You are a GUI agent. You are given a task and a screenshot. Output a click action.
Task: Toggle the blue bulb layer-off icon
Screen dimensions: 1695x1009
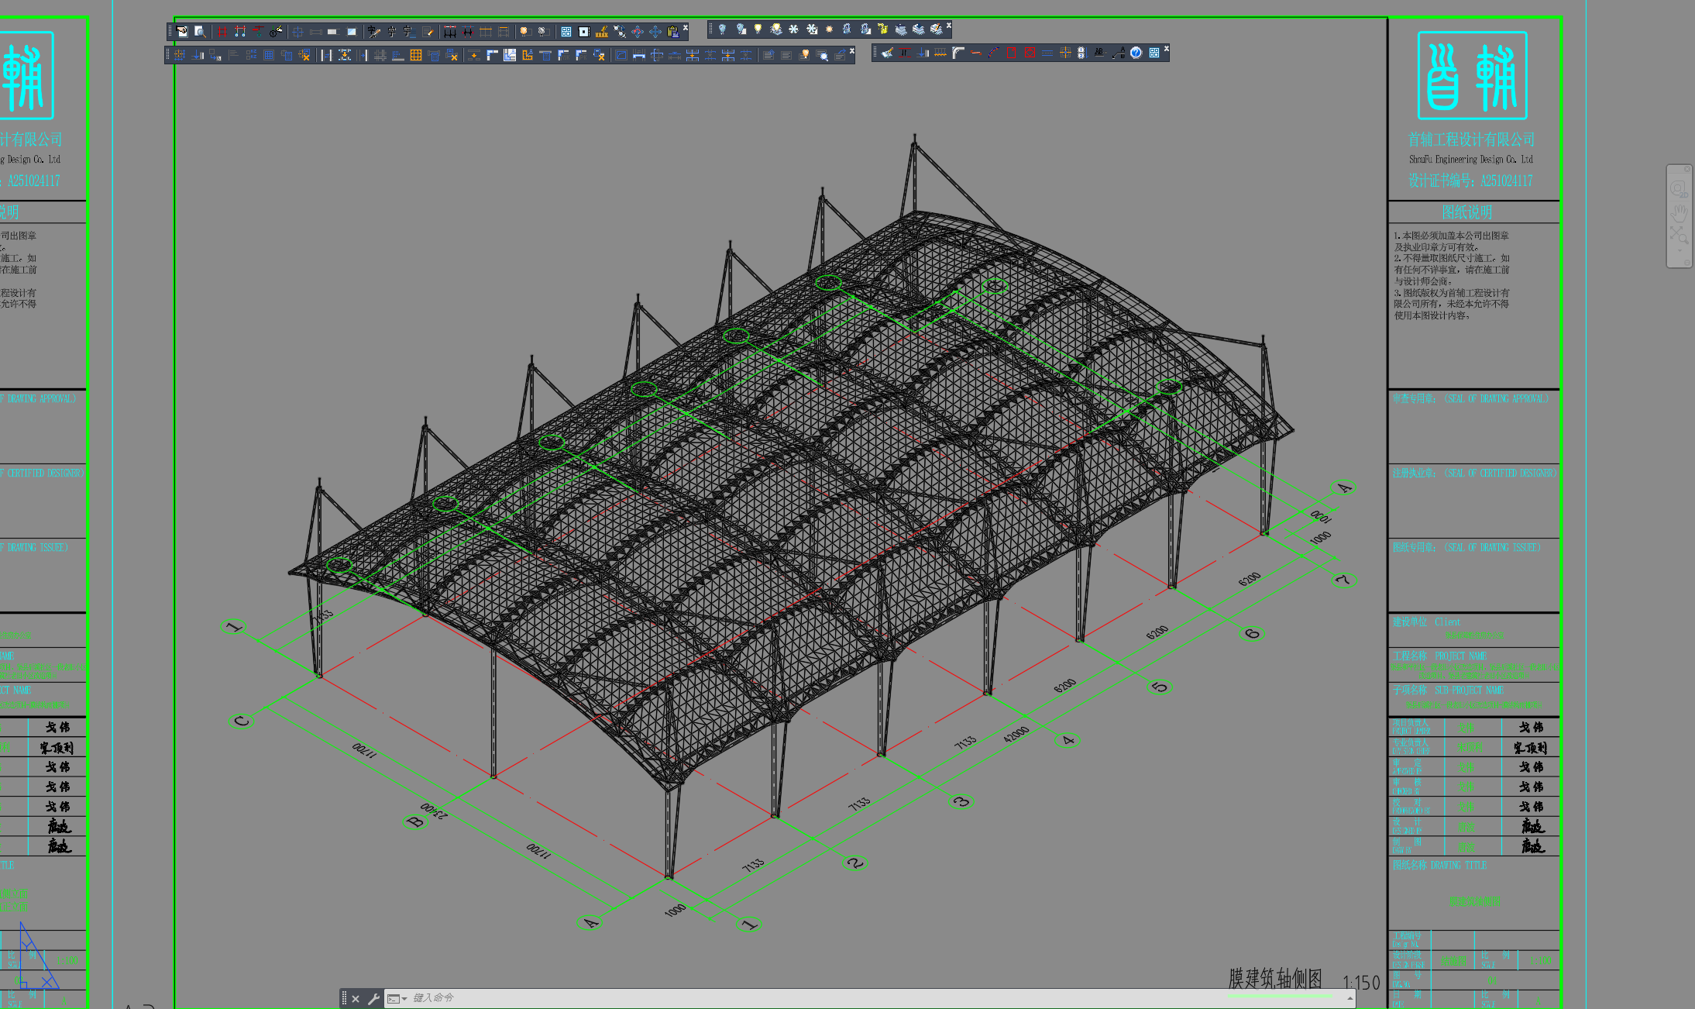[722, 29]
